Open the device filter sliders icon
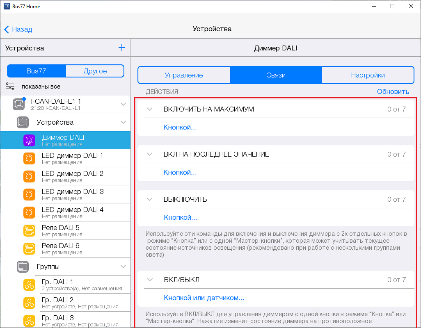 [x=10, y=87]
